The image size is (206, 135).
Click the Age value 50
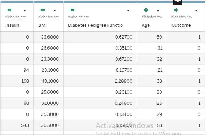click(159, 37)
